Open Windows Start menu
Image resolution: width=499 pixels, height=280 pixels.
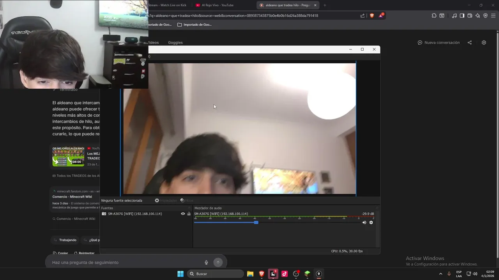click(180, 274)
